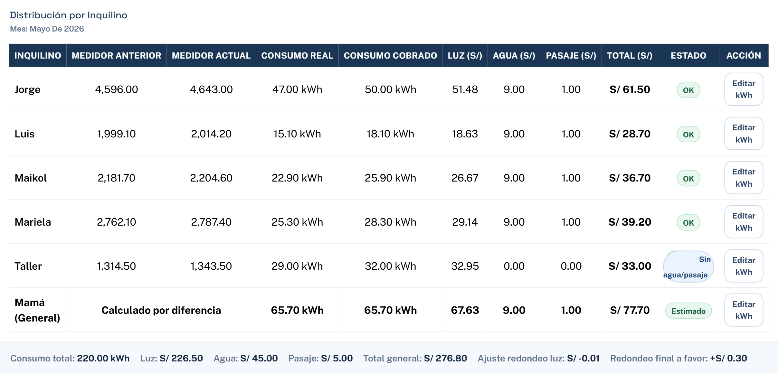The image size is (778, 374).
Task: Click the MEDIDOR ANTERIOR column header
Action: click(x=116, y=55)
